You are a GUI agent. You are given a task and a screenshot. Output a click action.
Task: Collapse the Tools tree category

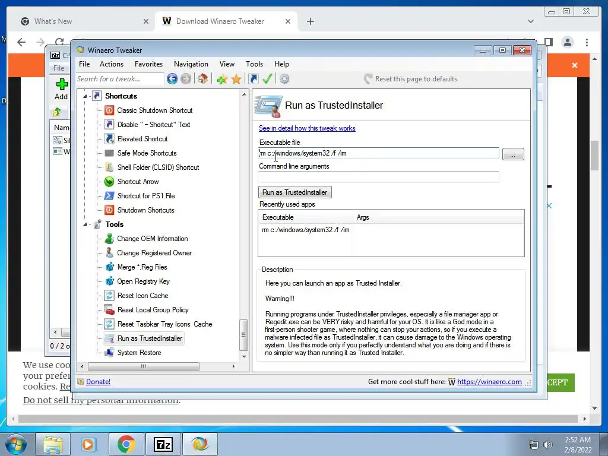pyautogui.click(x=85, y=224)
